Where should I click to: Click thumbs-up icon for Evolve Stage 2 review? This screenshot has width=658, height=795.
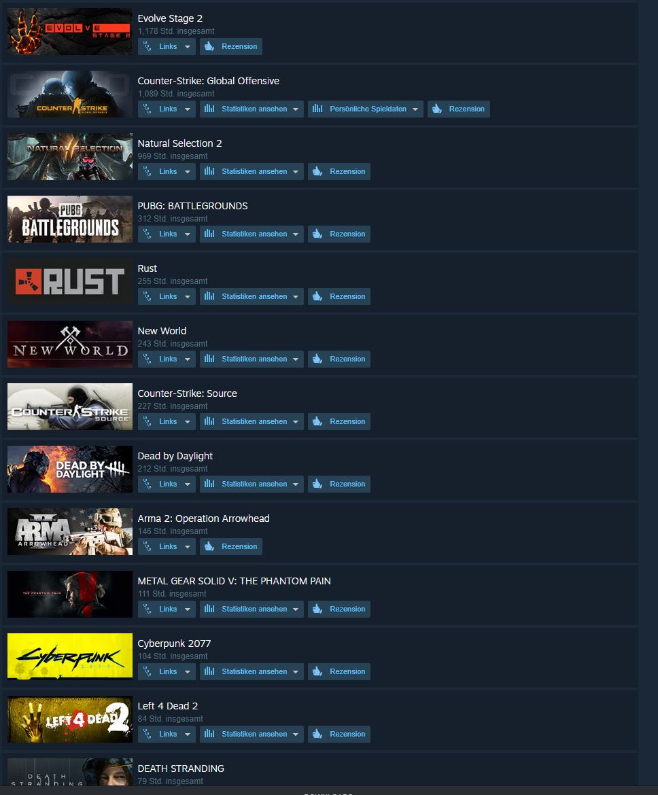(x=209, y=47)
